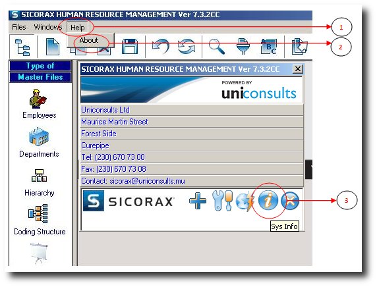Click the Help menu

(x=77, y=28)
